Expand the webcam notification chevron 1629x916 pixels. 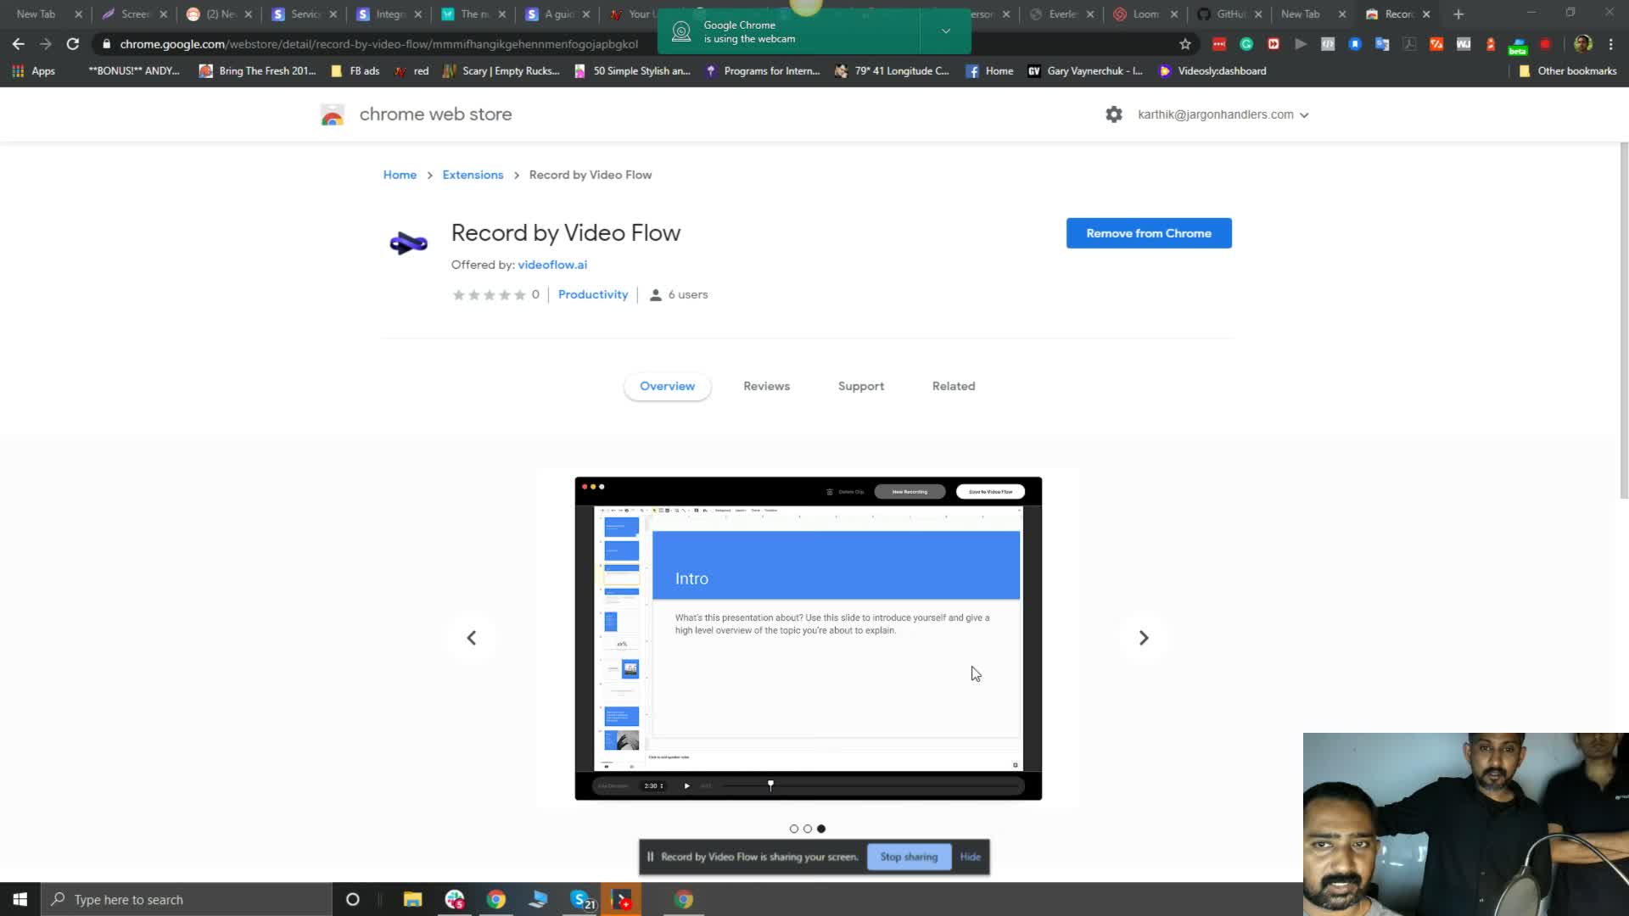(946, 31)
